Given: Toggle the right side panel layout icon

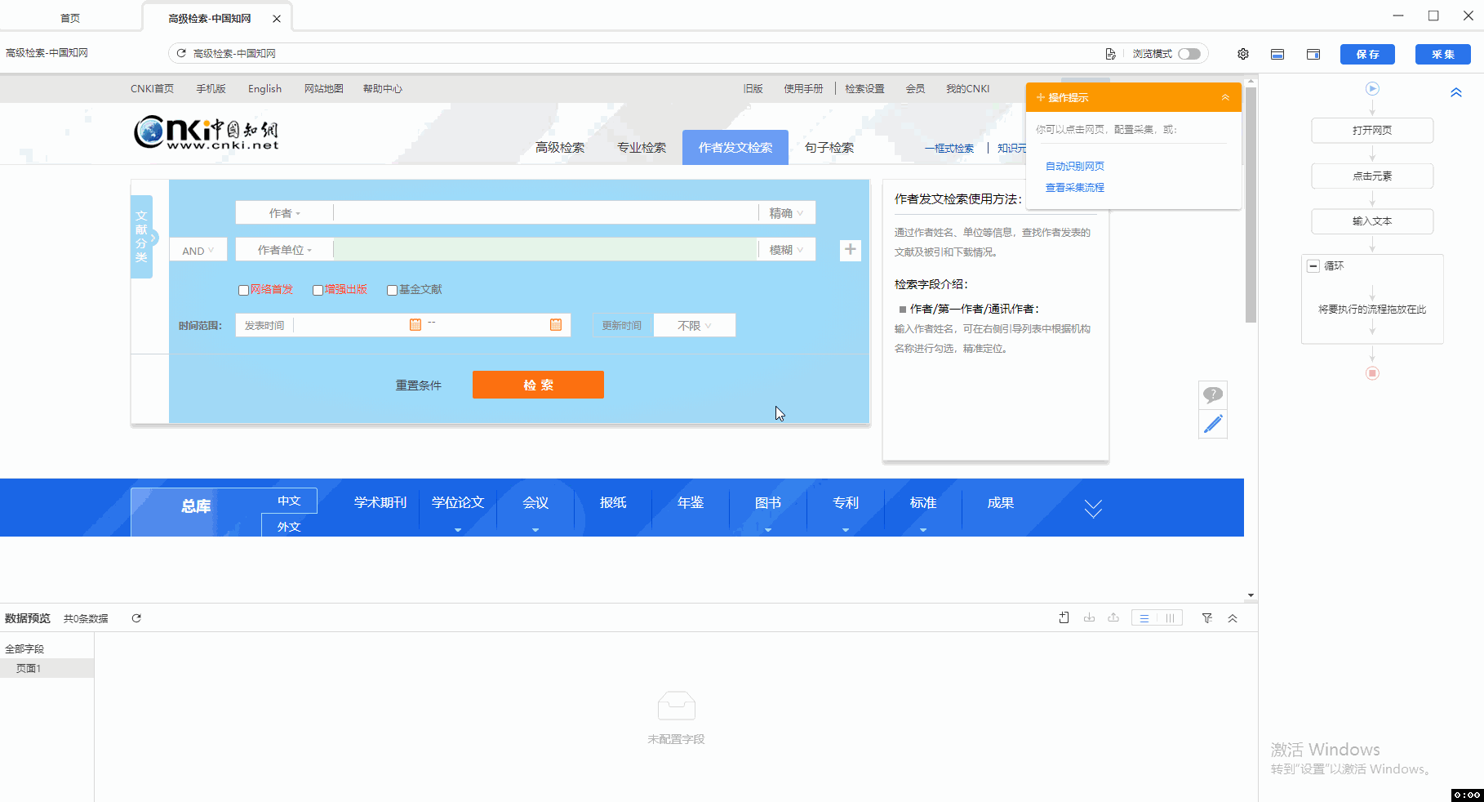Looking at the screenshot, I should click(x=1313, y=54).
